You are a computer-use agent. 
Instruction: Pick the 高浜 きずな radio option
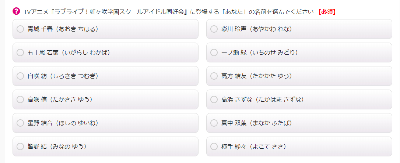[x=214, y=99]
